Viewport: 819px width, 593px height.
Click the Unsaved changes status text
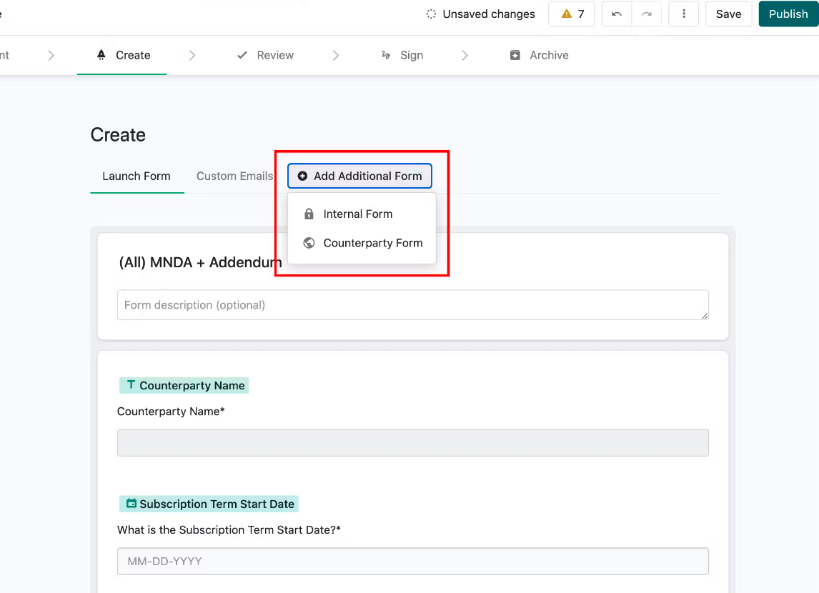click(489, 14)
